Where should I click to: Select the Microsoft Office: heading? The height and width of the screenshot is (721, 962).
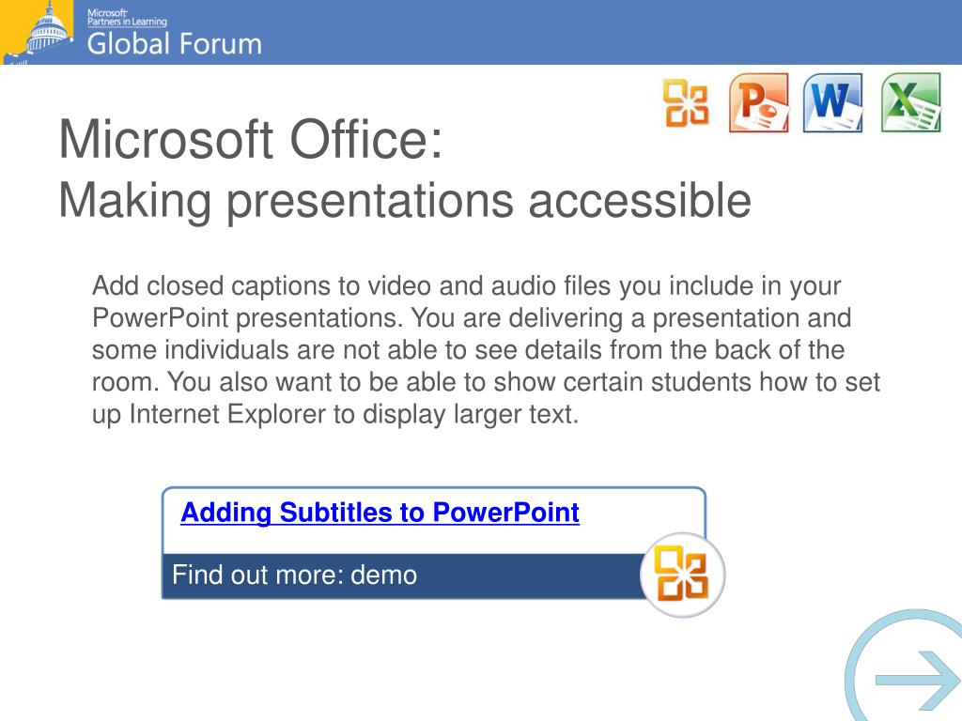[250, 140]
